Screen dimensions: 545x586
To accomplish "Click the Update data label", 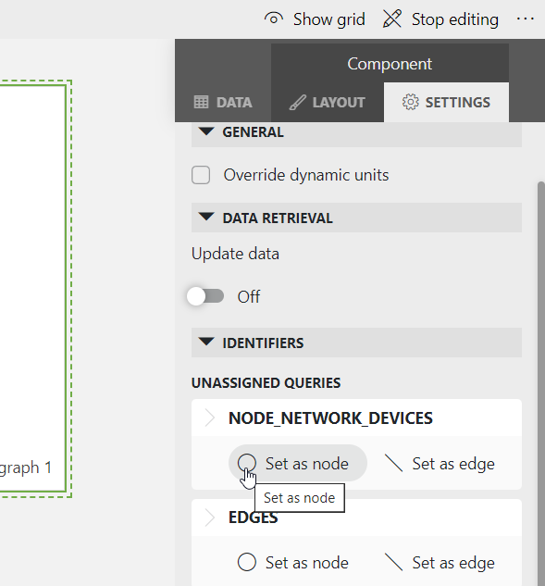I will tap(235, 255).
